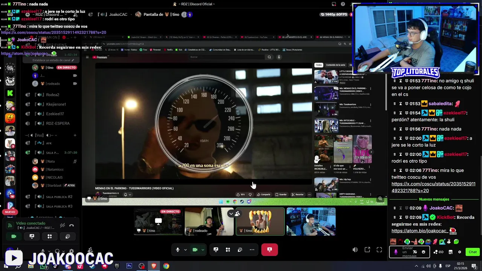Select tino's EN DIRECTO stream thumbnail

(158, 221)
